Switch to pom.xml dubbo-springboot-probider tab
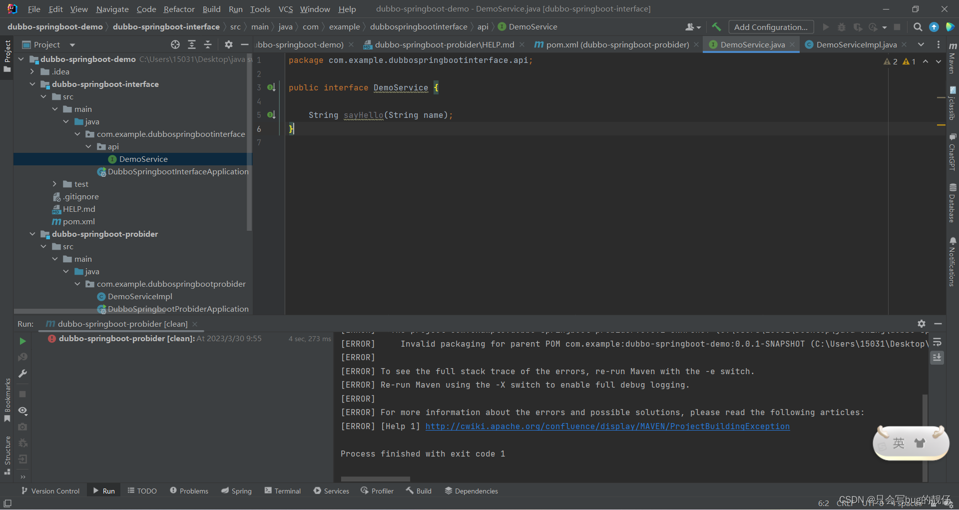Viewport: 959px width, 510px height. point(617,44)
